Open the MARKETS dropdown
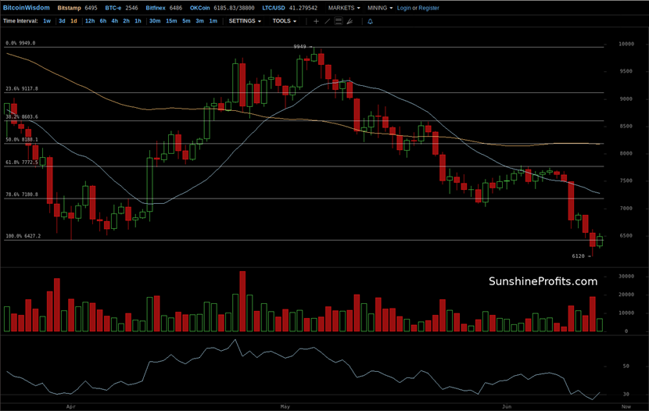 tap(343, 8)
